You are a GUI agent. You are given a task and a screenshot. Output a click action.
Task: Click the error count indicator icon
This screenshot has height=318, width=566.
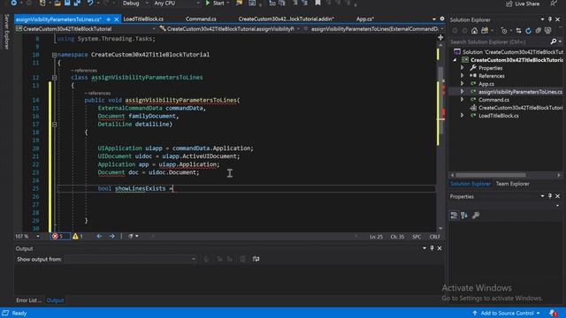tap(55, 237)
